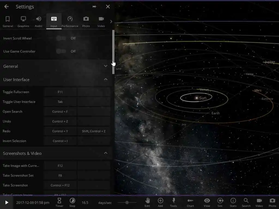
Task: Select Venus label in the simulation
Action: click(204, 90)
